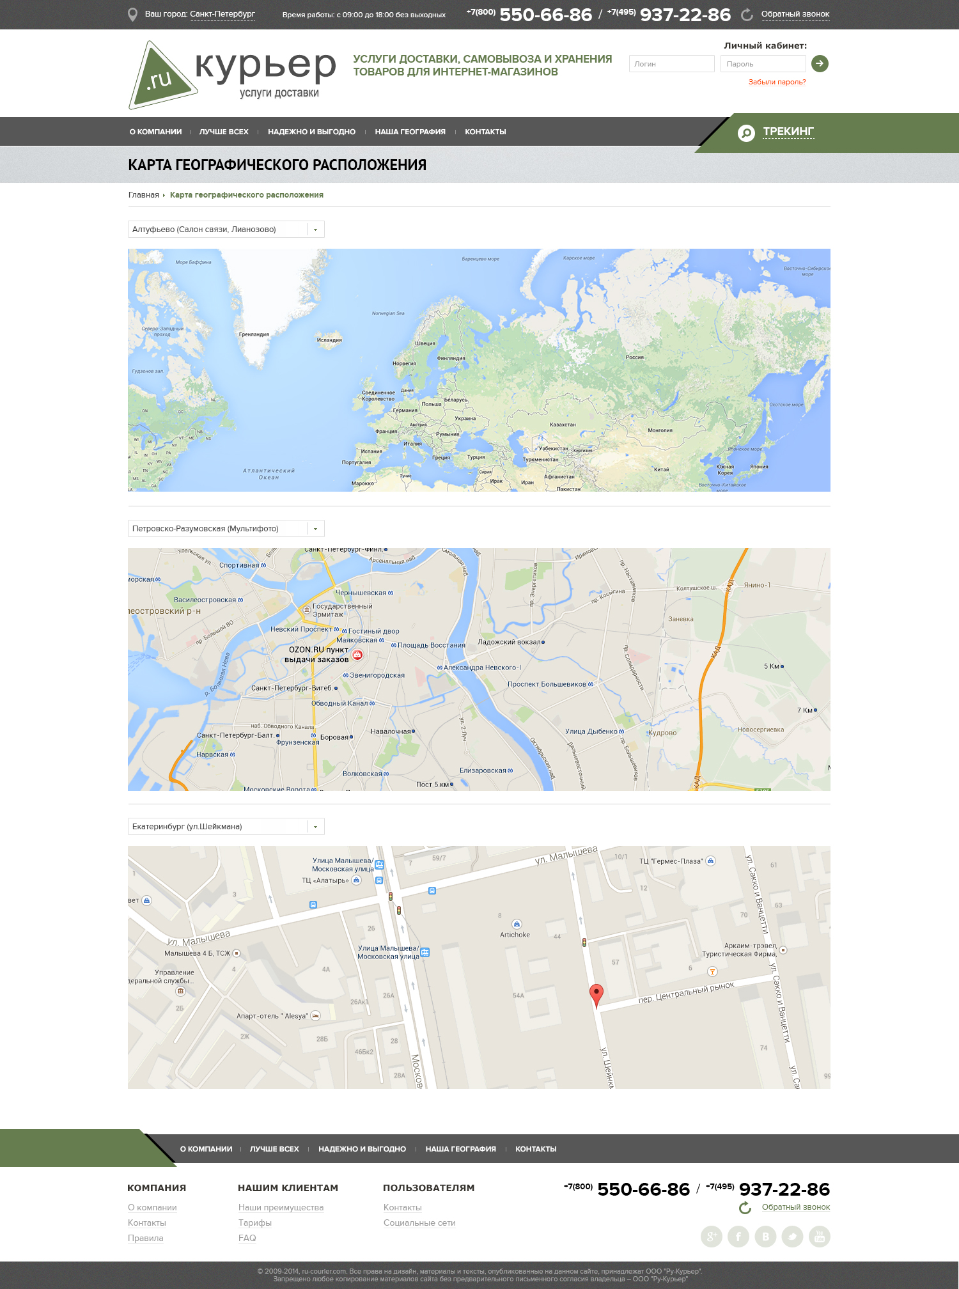Open НАША ГЕОГРАФИЯ in the footer menu
The image size is (959, 1289).
[460, 1149]
